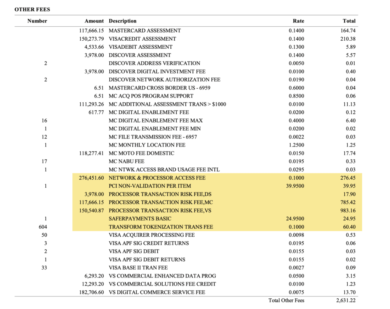Select the Total column header

tap(349, 21)
